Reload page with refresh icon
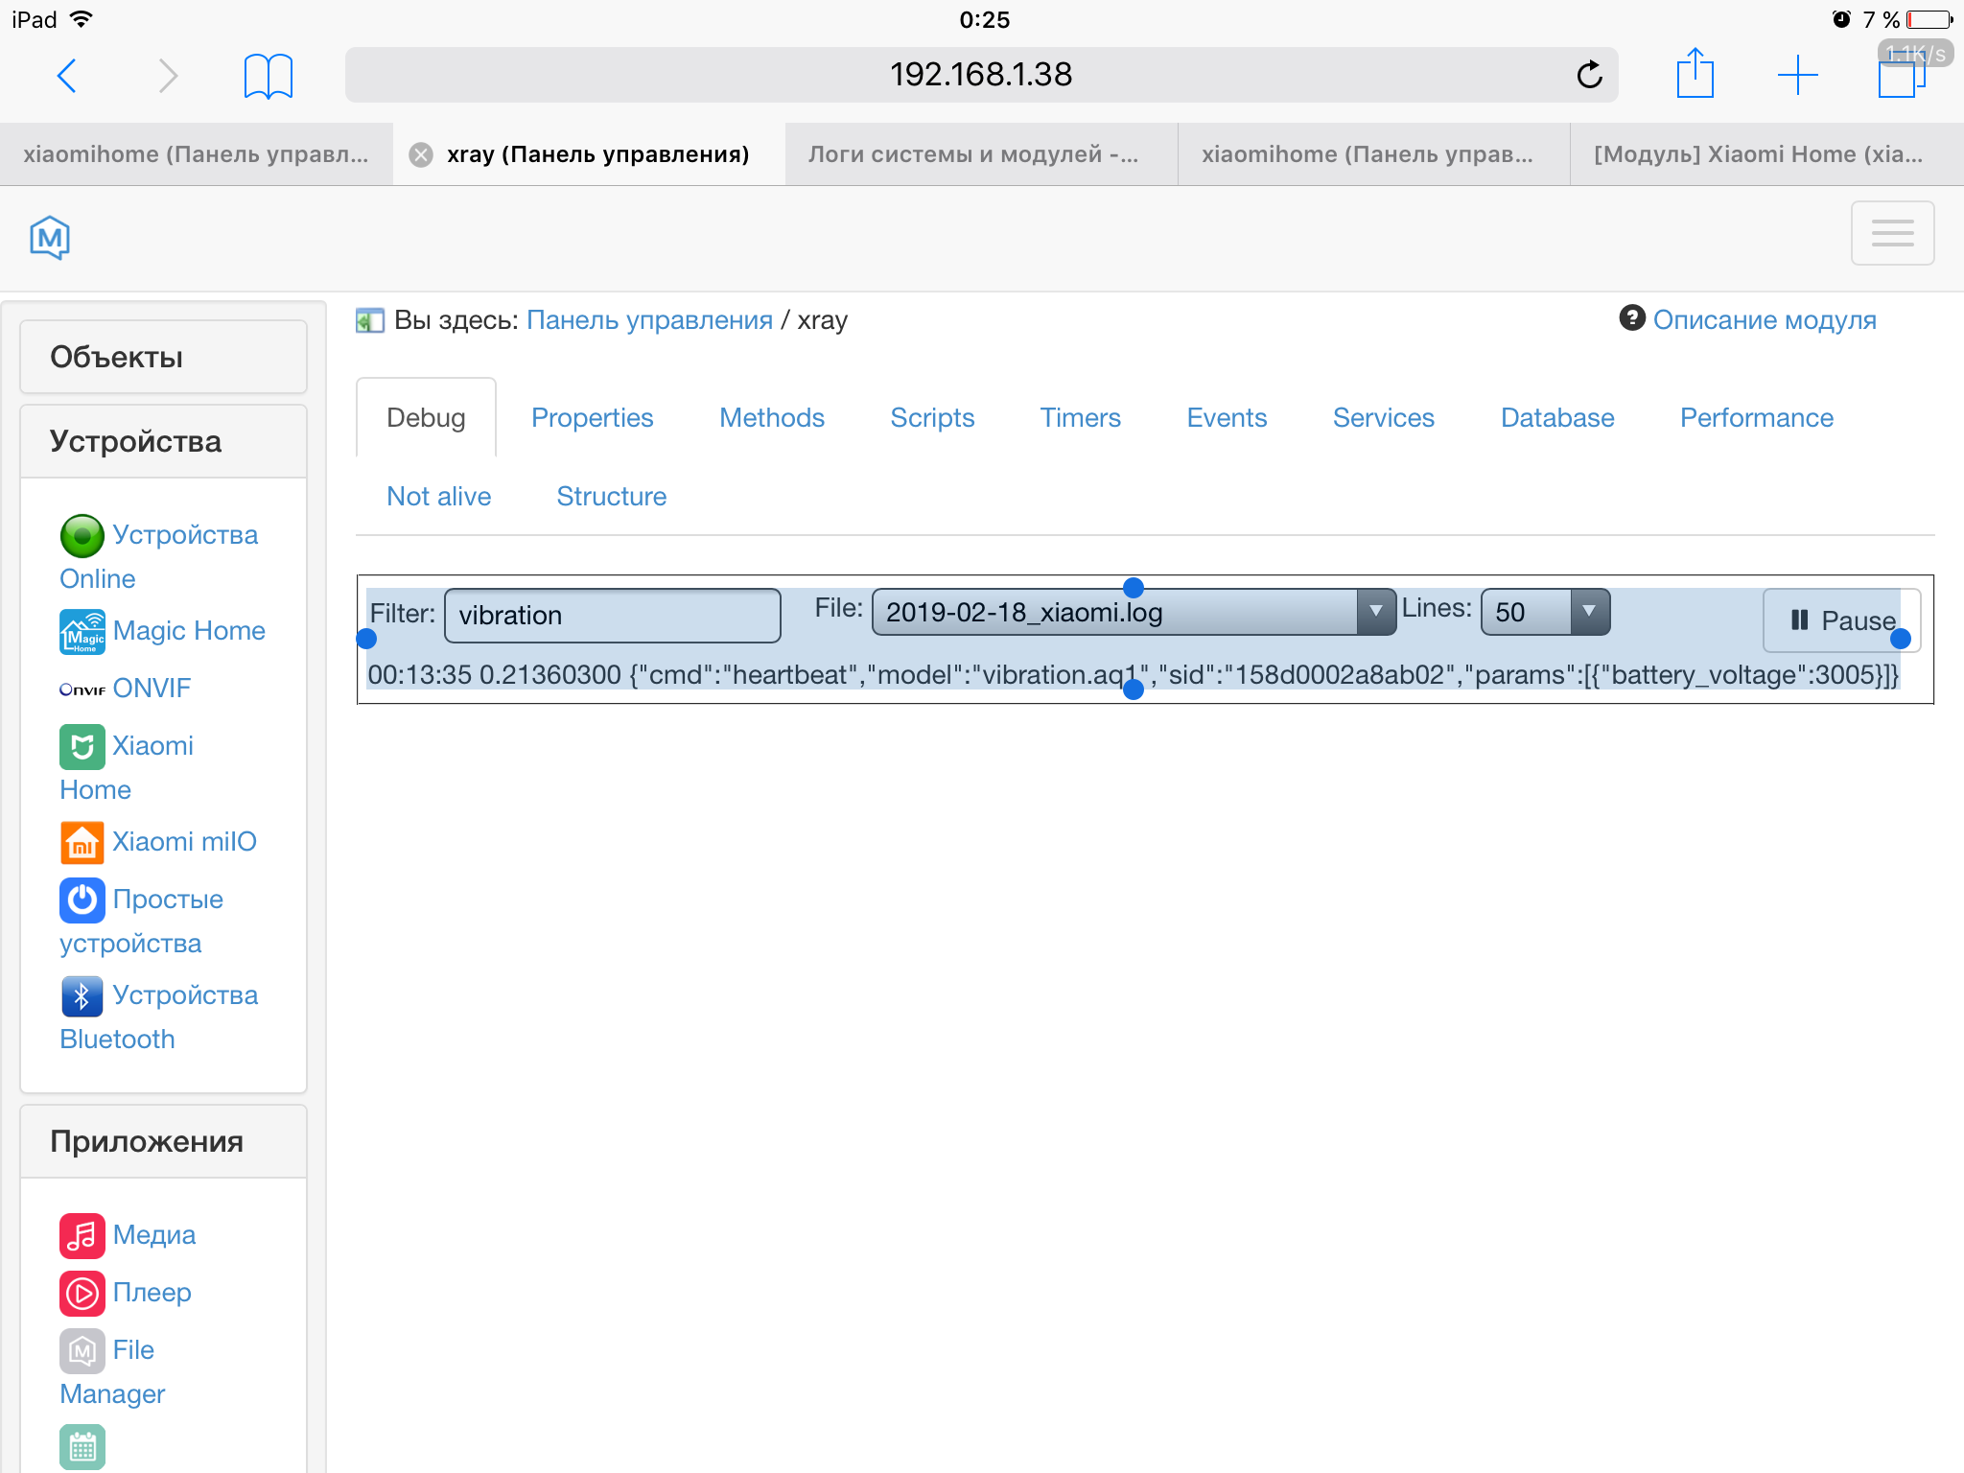Image resolution: width=1964 pixels, height=1473 pixels. point(1589,75)
